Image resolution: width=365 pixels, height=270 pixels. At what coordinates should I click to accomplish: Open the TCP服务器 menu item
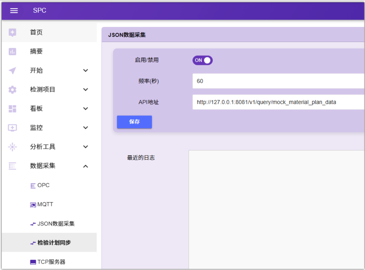point(51,262)
